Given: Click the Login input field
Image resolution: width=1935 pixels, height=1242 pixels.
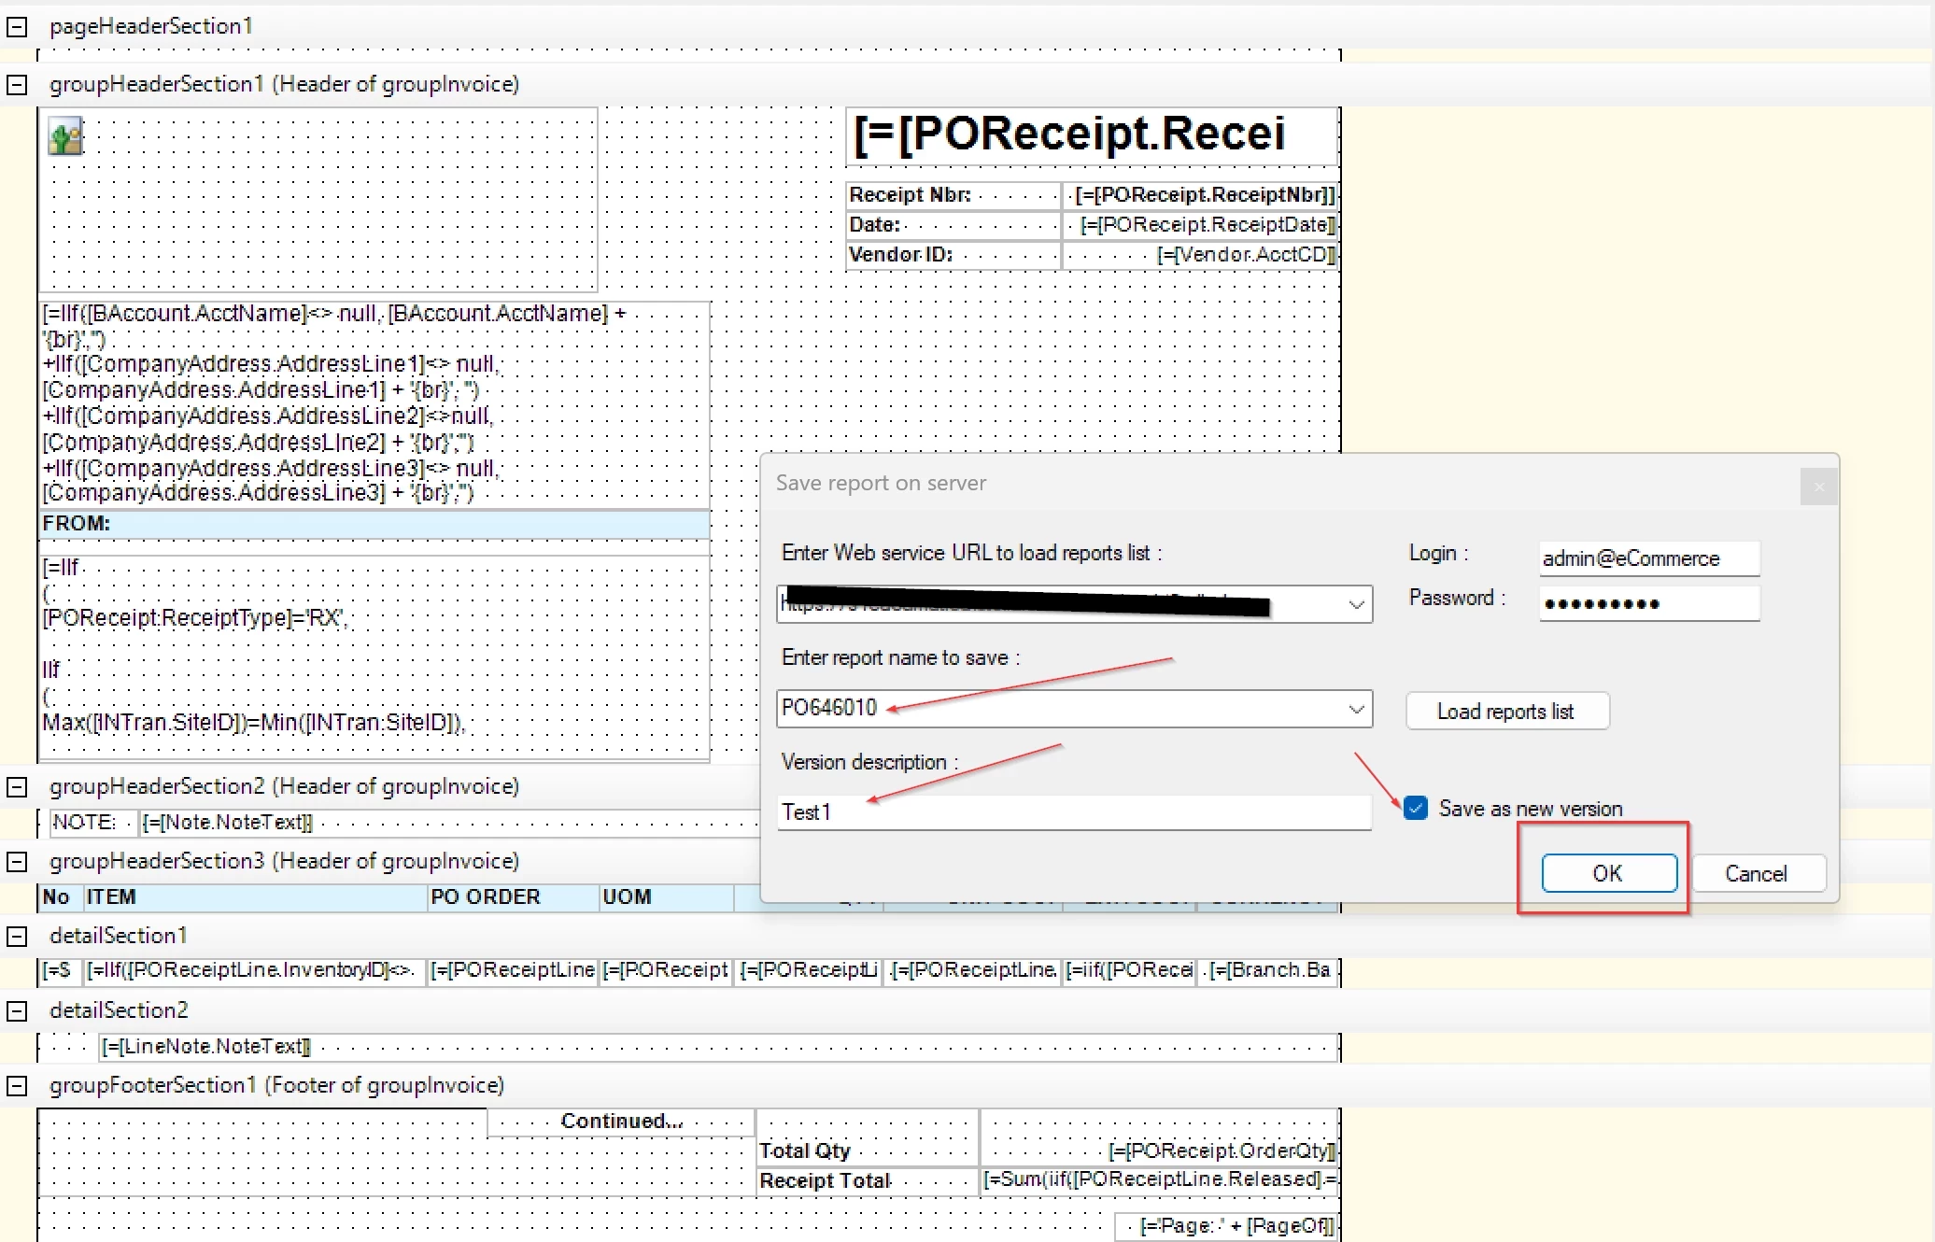Looking at the screenshot, I should point(1648,558).
